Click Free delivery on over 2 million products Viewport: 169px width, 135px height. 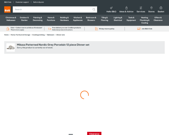[67, 28]
